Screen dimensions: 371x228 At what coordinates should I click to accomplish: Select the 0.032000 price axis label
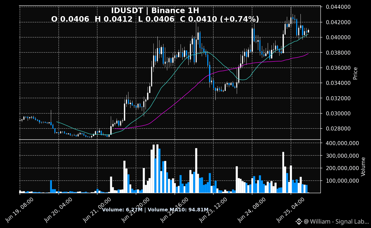click(338, 98)
